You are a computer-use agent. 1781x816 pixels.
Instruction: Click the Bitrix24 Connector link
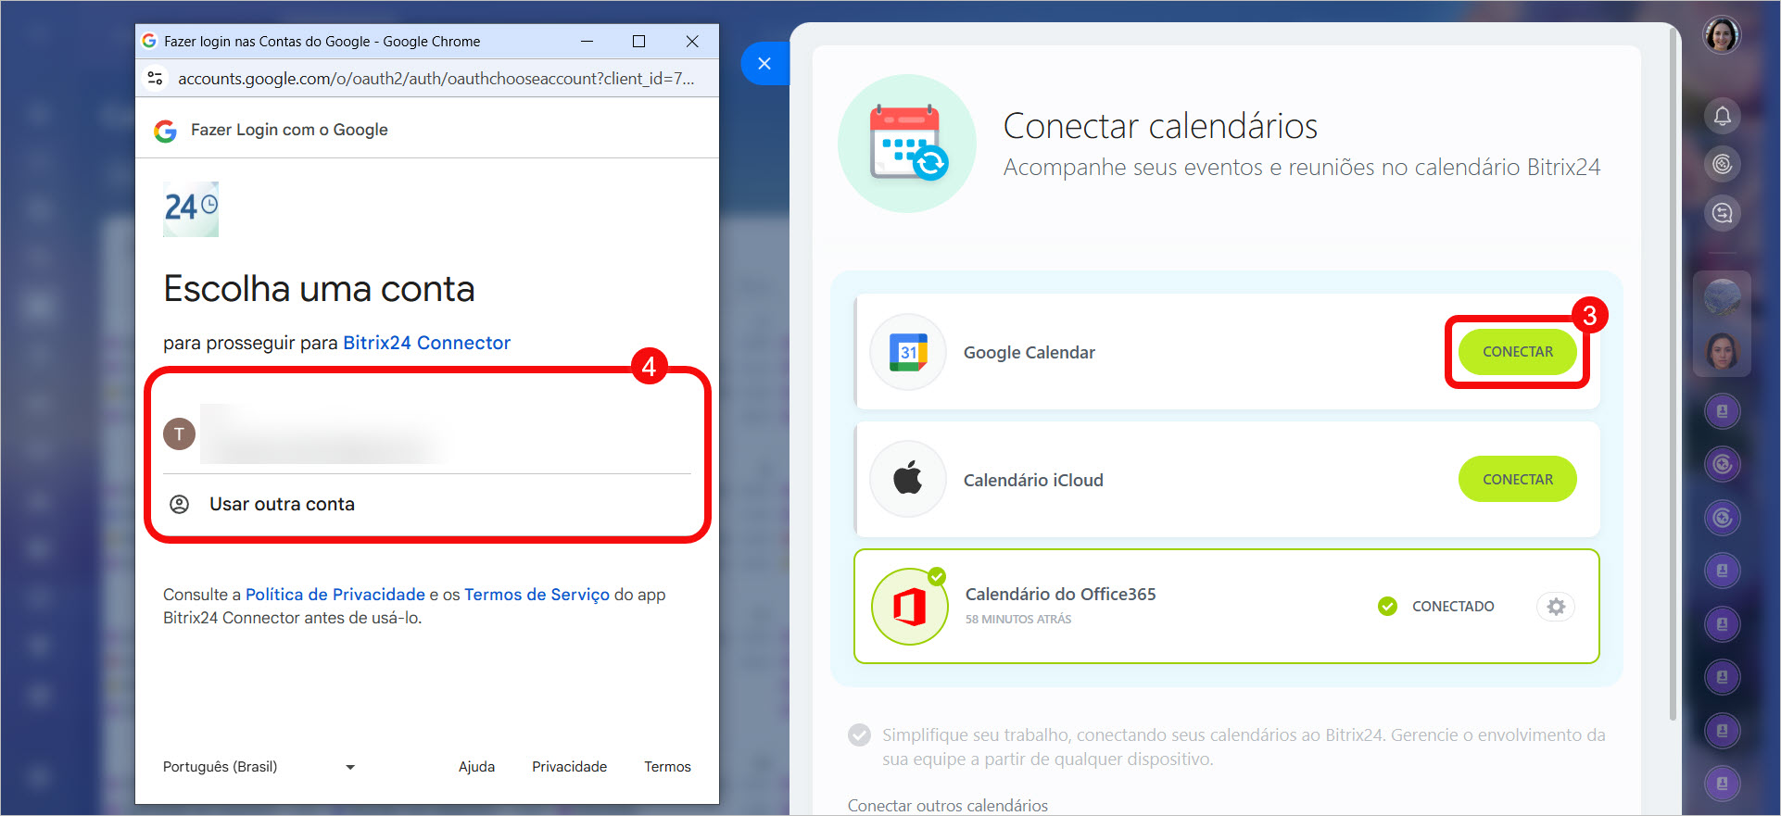coord(426,343)
